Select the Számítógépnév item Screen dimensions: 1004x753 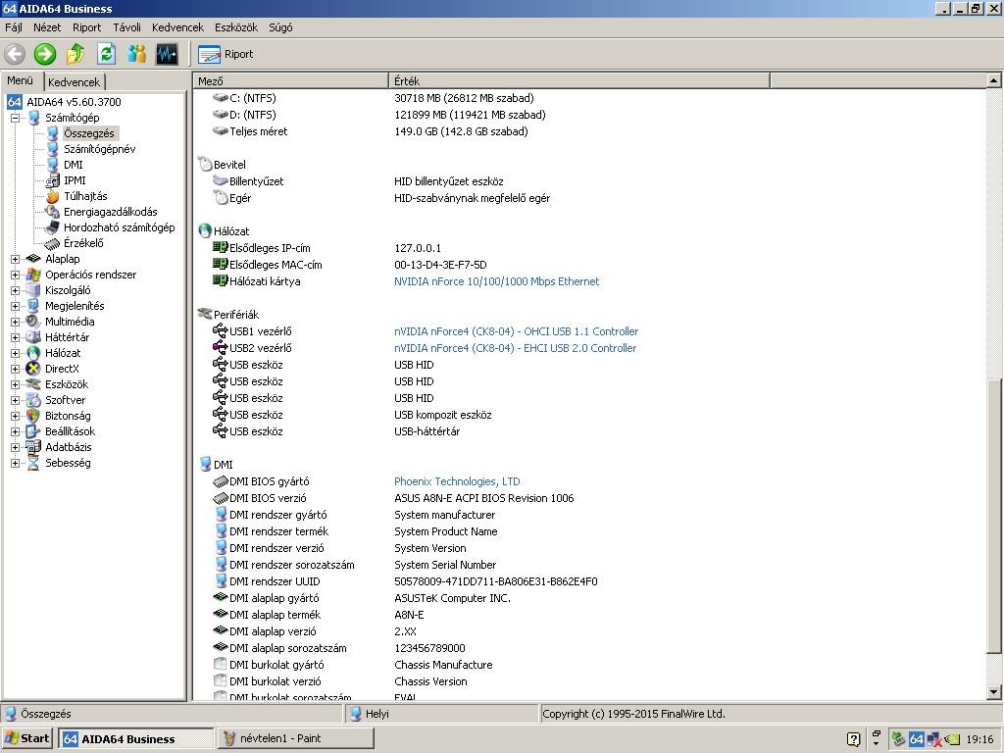coord(99,149)
